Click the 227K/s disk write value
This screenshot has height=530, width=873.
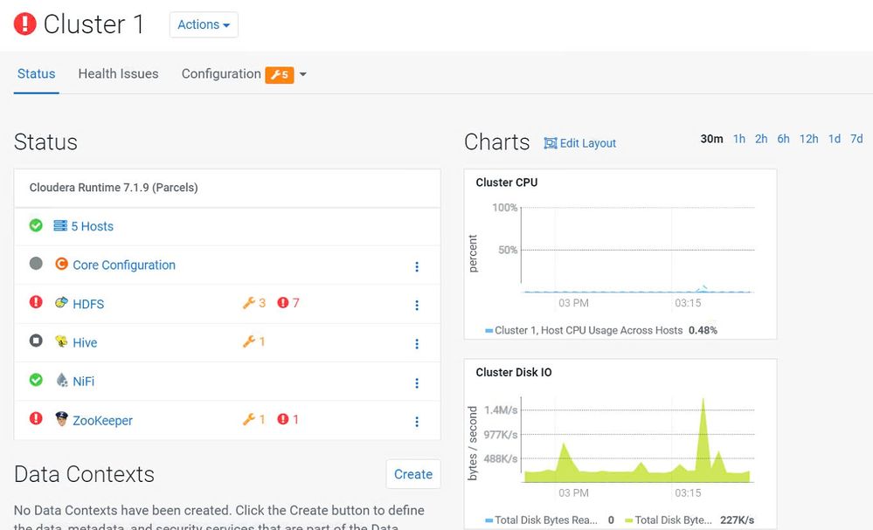click(738, 520)
